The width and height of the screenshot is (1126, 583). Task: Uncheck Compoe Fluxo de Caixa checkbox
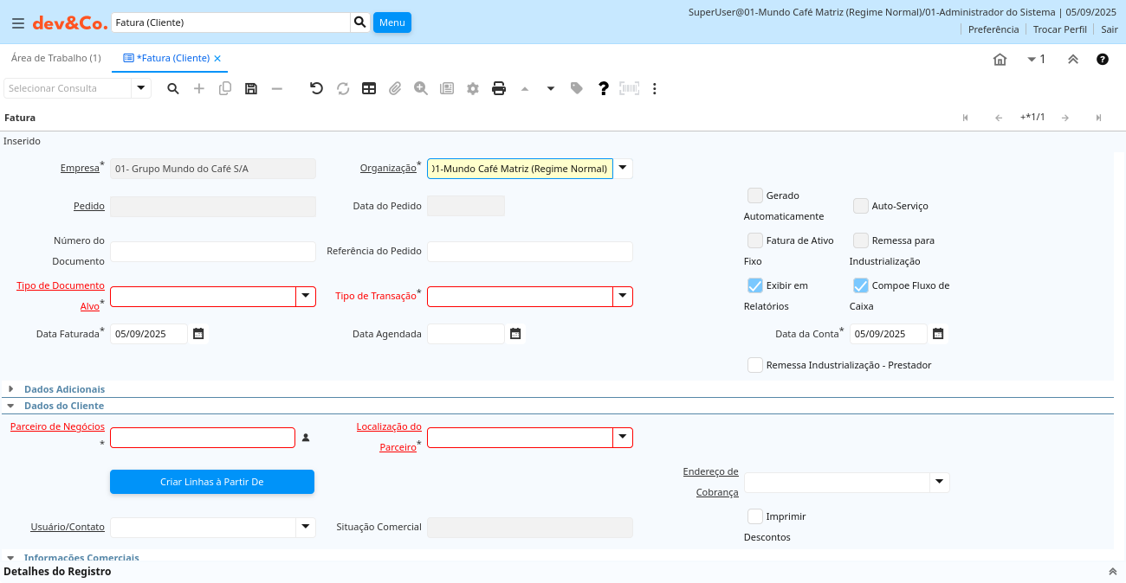click(x=861, y=285)
